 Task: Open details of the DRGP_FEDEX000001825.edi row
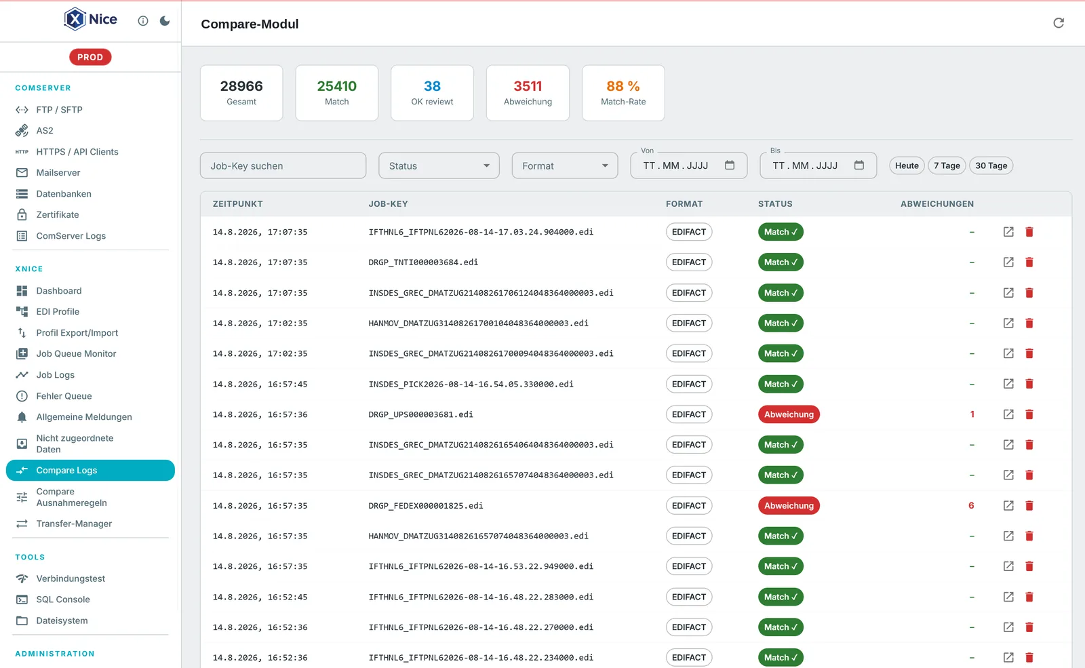point(1008,505)
